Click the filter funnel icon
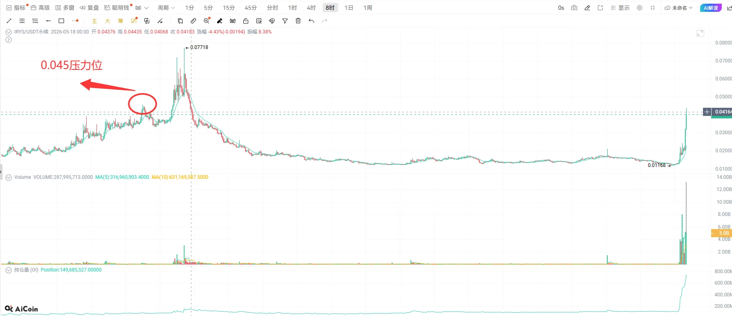 click(x=285, y=21)
